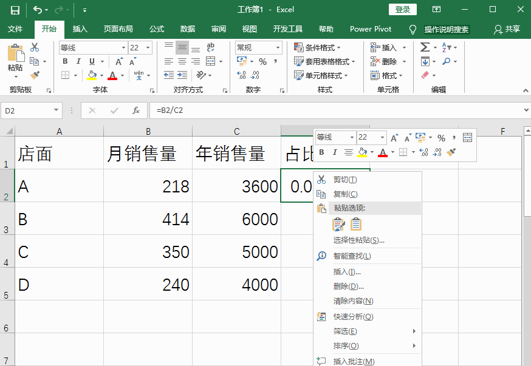Screen dimensions: 531x366
Task: Apply ribbon red font color
Action: click(x=112, y=75)
